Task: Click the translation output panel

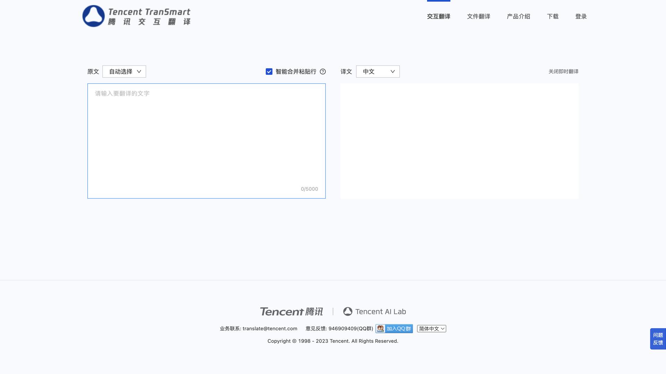Action: [459, 141]
